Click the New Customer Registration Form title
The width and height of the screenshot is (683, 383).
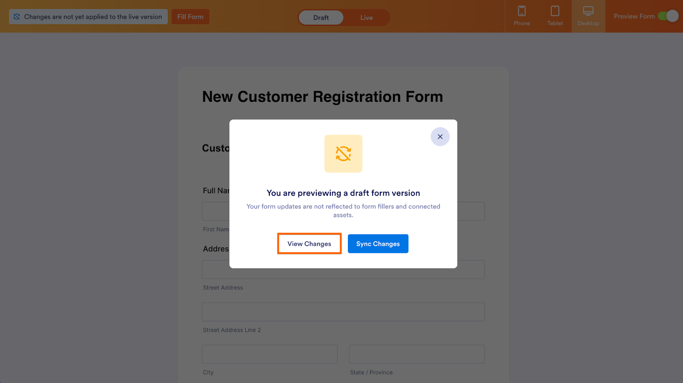tap(322, 97)
